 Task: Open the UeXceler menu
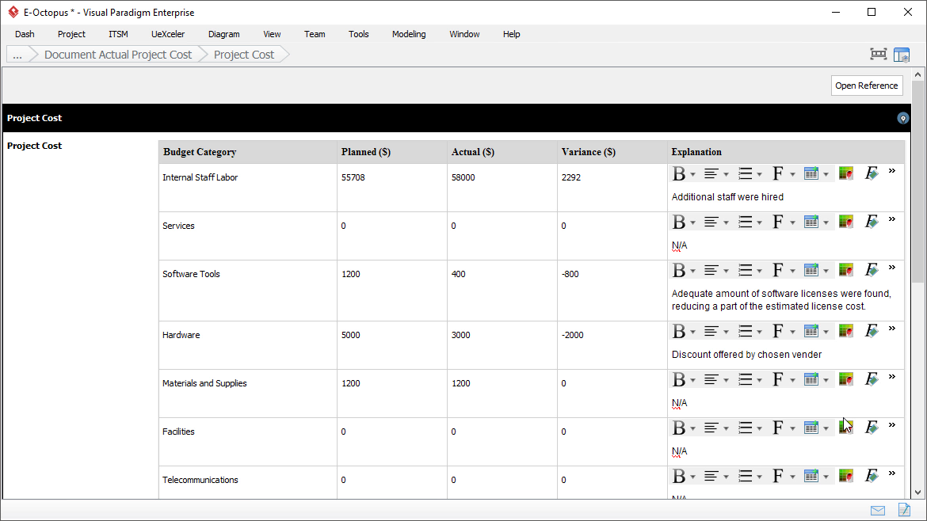coord(168,34)
